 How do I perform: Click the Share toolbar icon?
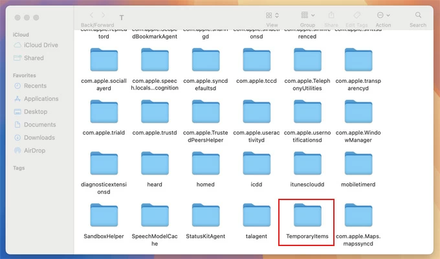[x=331, y=15]
